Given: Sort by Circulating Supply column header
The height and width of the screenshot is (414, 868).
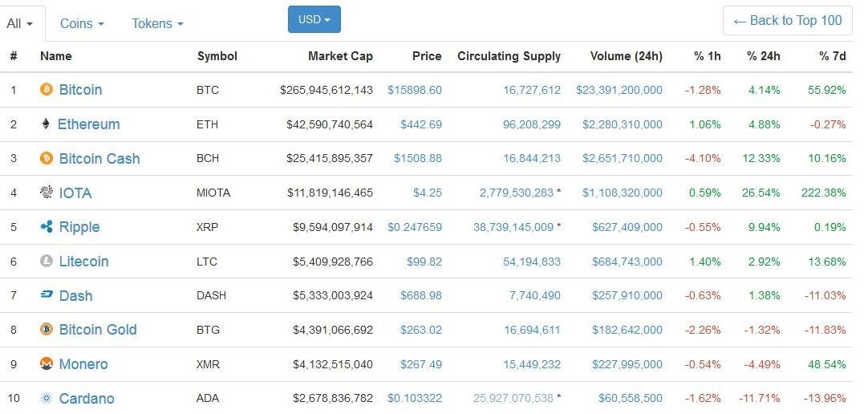Looking at the screenshot, I should tap(509, 56).
